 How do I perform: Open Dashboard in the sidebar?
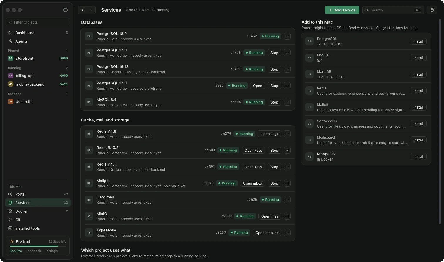(38, 33)
